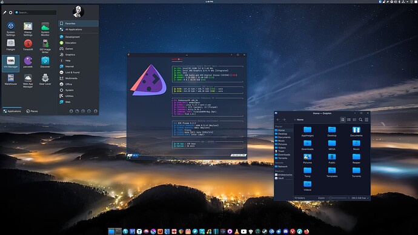Click the VLC cone icon in dock
This screenshot has width=418, height=235.
click(x=237, y=231)
